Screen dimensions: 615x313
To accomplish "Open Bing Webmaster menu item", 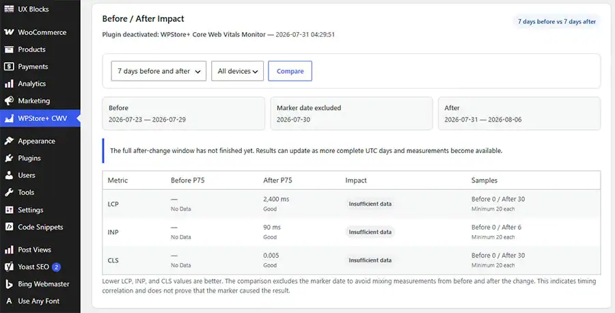I will [x=40, y=284].
